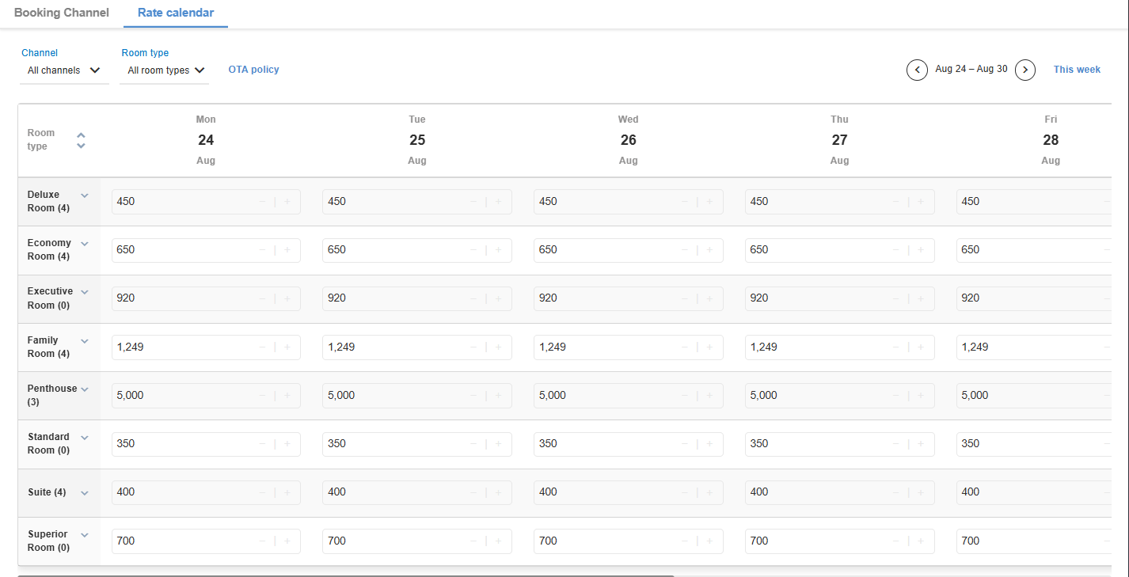This screenshot has width=1129, height=577.
Task: Expand the Family Room row
Action: click(85, 341)
